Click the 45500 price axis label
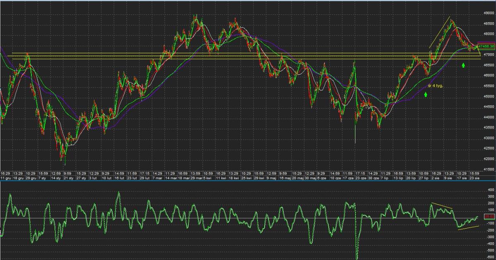Viewport: 496px width, 260px height. [x=488, y=86]
